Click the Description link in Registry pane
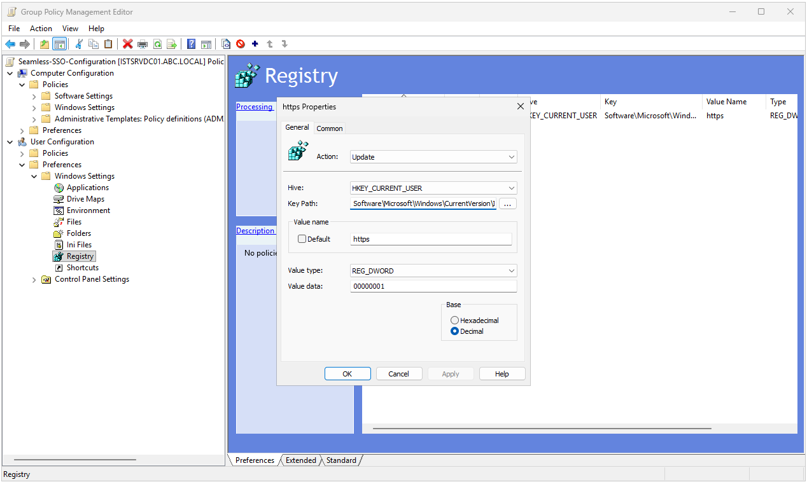The image size is (807, 482). tap(255, 231)
